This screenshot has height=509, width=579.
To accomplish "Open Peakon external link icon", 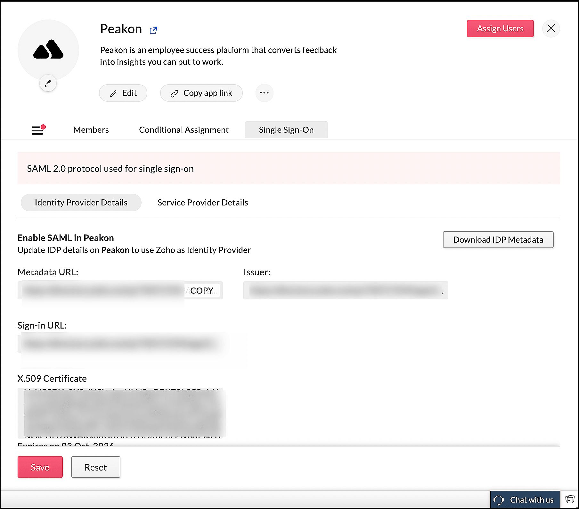I will [x=153, y=30].
